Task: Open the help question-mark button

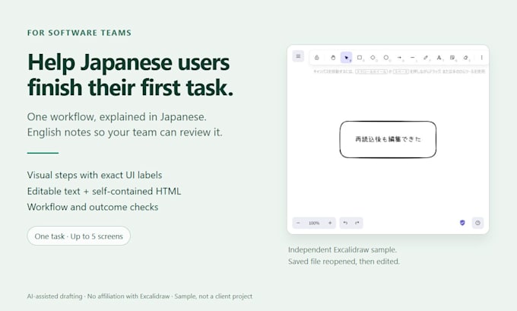Action: pyautogui.click(x=477, y=223)
